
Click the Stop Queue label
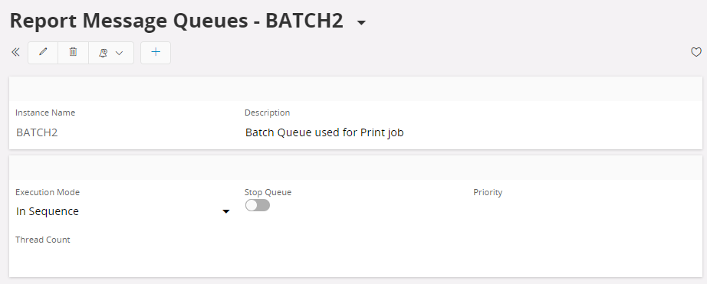[x=268, y=192]
